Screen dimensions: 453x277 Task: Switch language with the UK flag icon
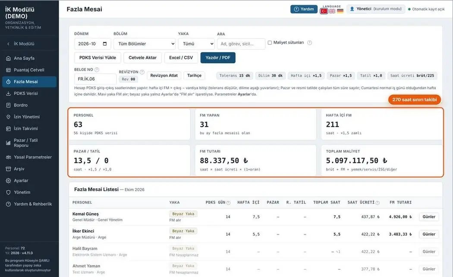click(332, 11)
